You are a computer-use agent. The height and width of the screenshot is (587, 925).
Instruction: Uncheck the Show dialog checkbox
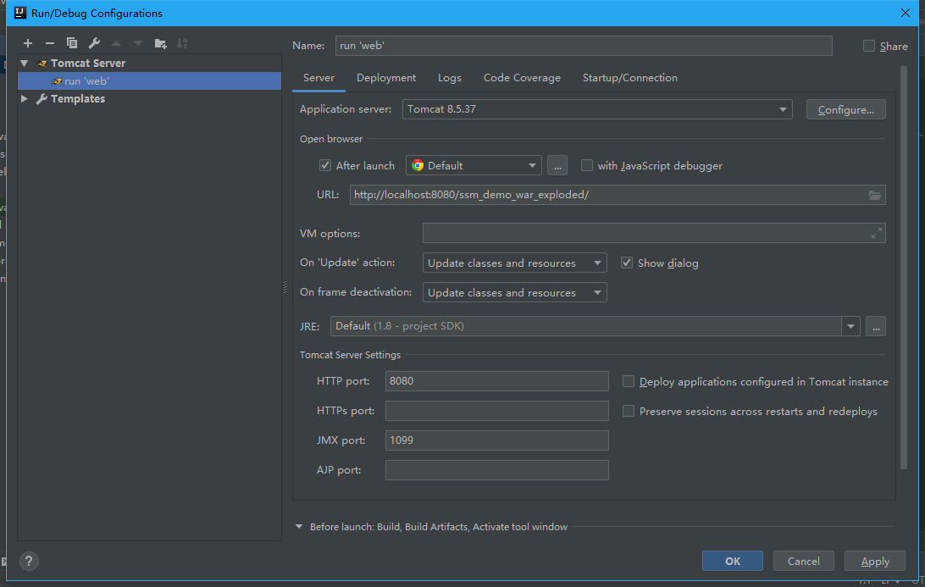point(627,263)
